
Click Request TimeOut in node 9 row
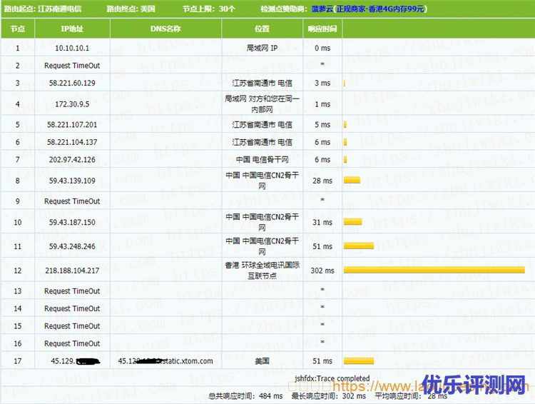coord(72,201)
